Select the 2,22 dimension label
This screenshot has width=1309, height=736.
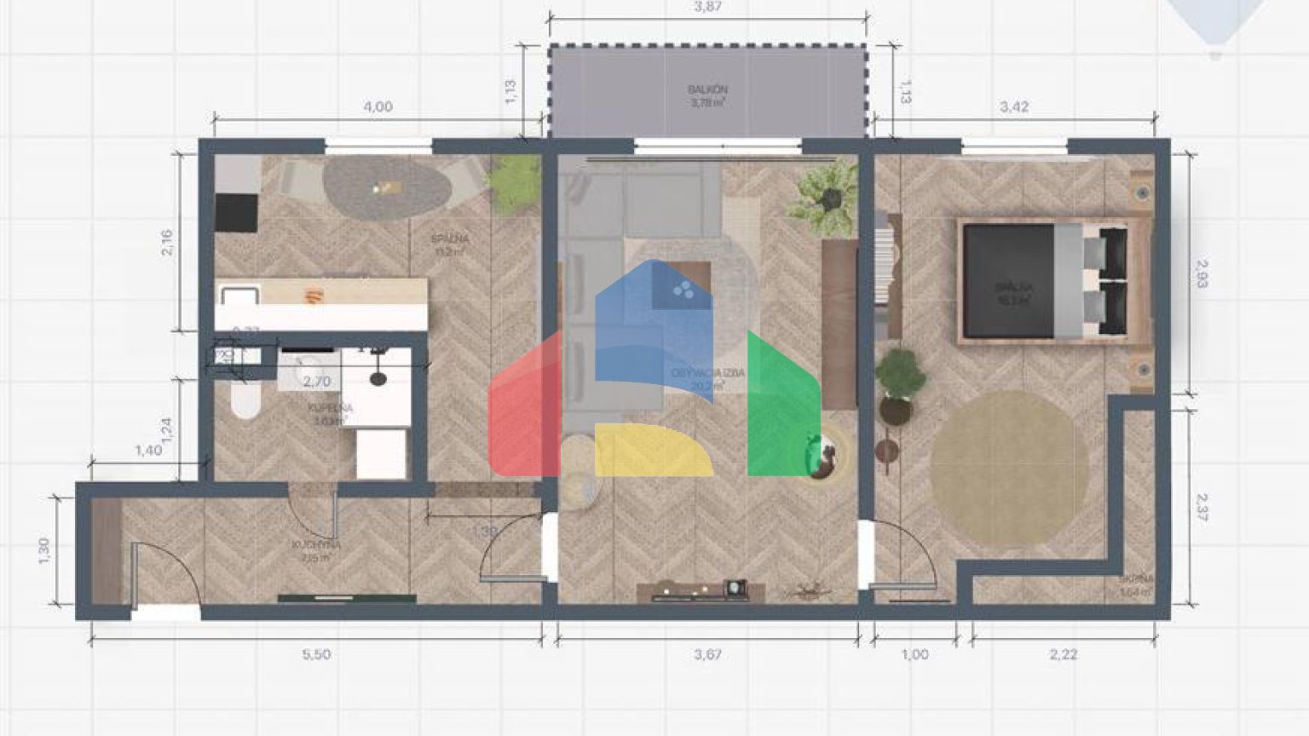pyautogui.click(x=1063, y=654)
